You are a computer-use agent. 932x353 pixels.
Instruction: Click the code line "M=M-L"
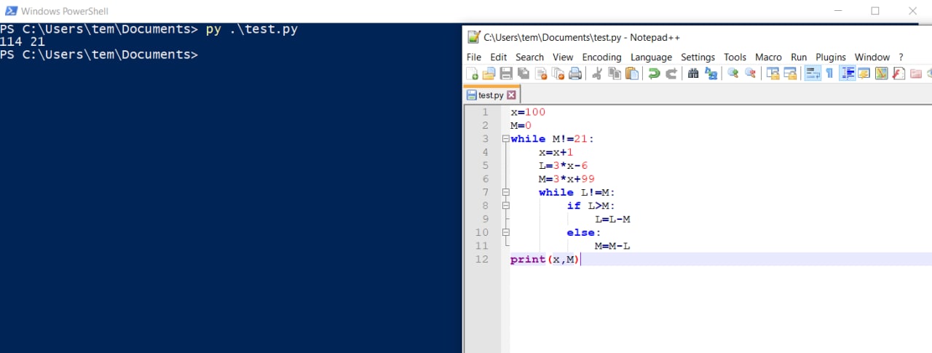pos(612,246)
